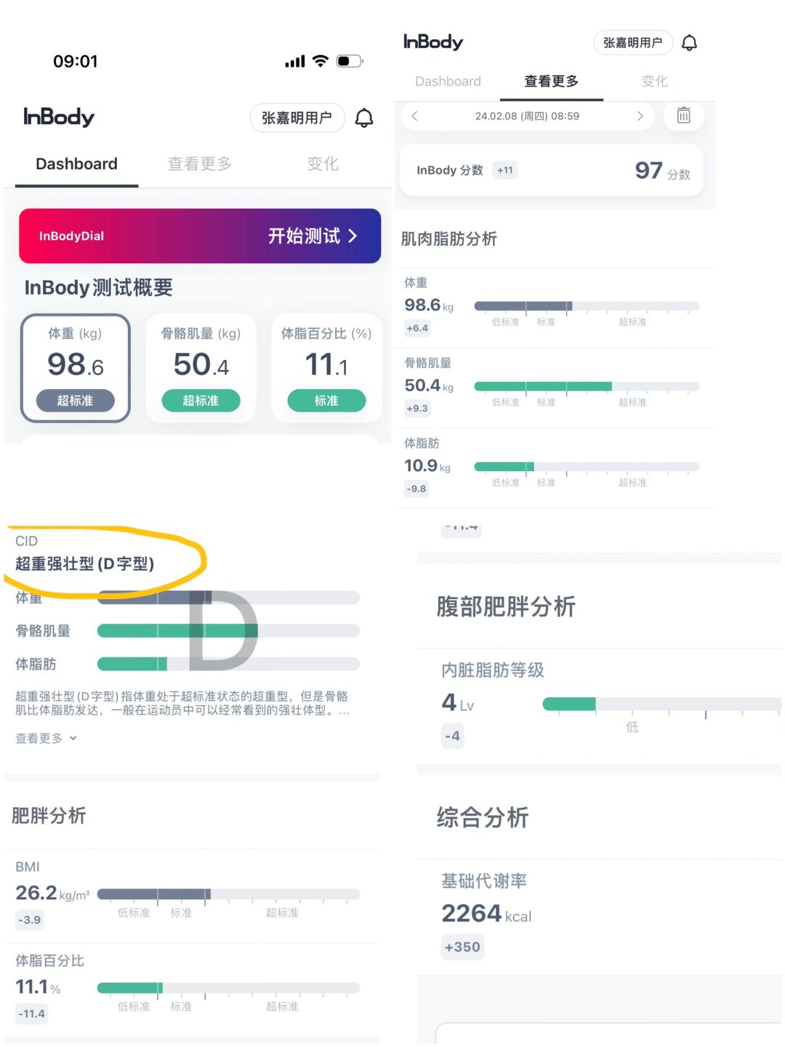Tap the 体脂肪 10.9 kg bar in 肌肉脂肪分析
Viewport: 785px width, 1047px height.
(586, 466)
